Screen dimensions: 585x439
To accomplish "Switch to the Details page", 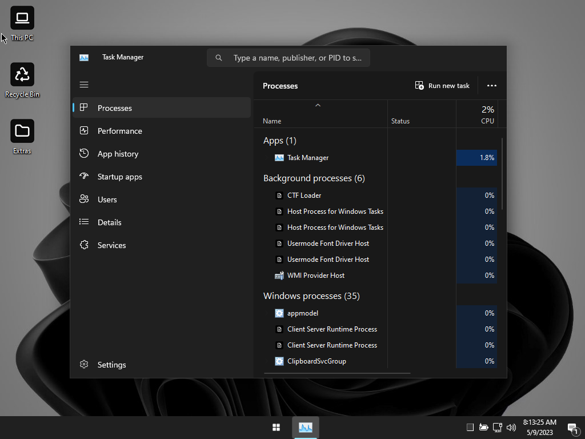I will (x=162, y=222).
